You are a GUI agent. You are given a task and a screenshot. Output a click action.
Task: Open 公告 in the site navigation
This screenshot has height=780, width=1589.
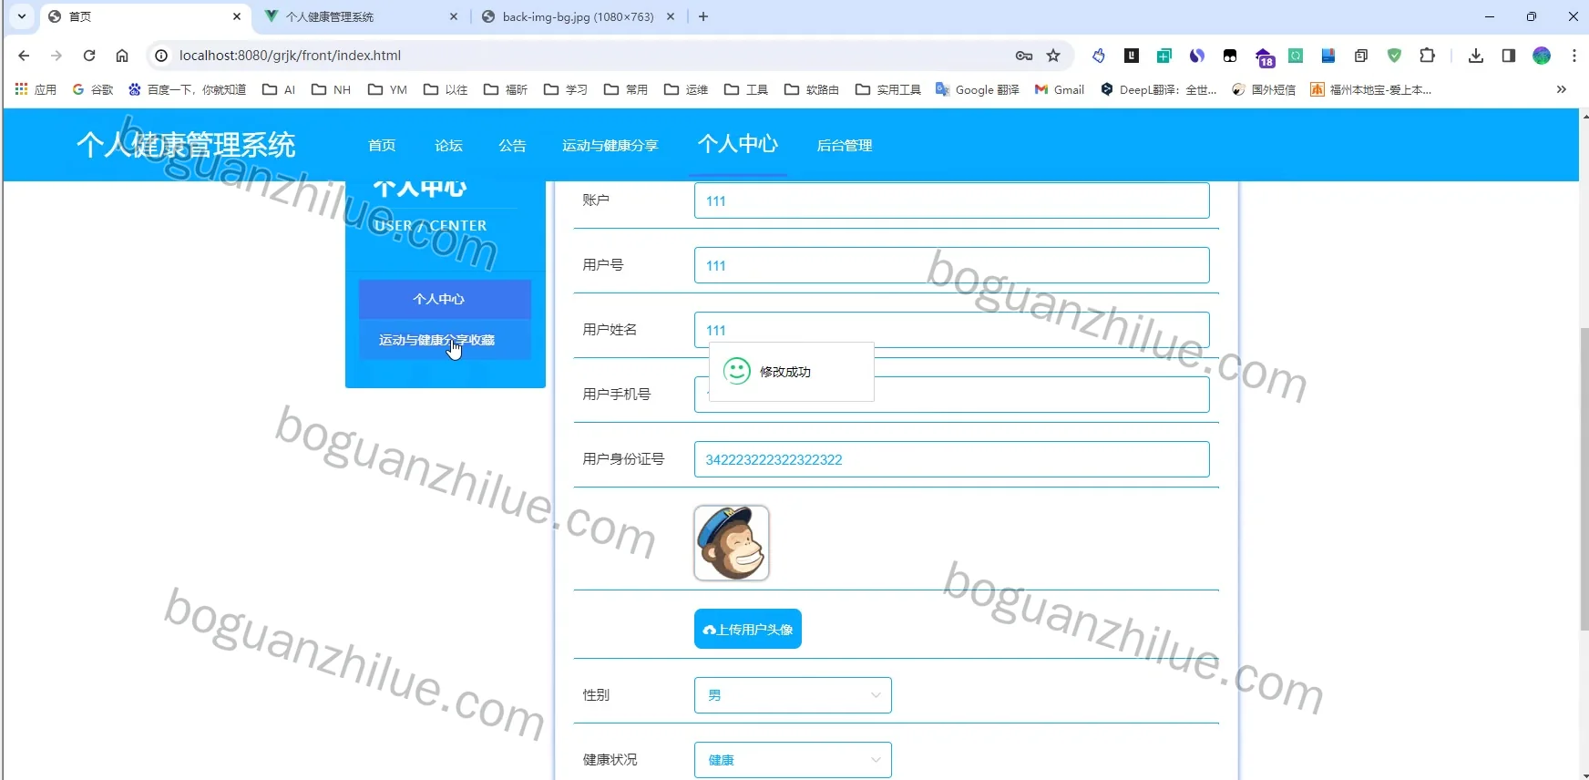point(512,145)
